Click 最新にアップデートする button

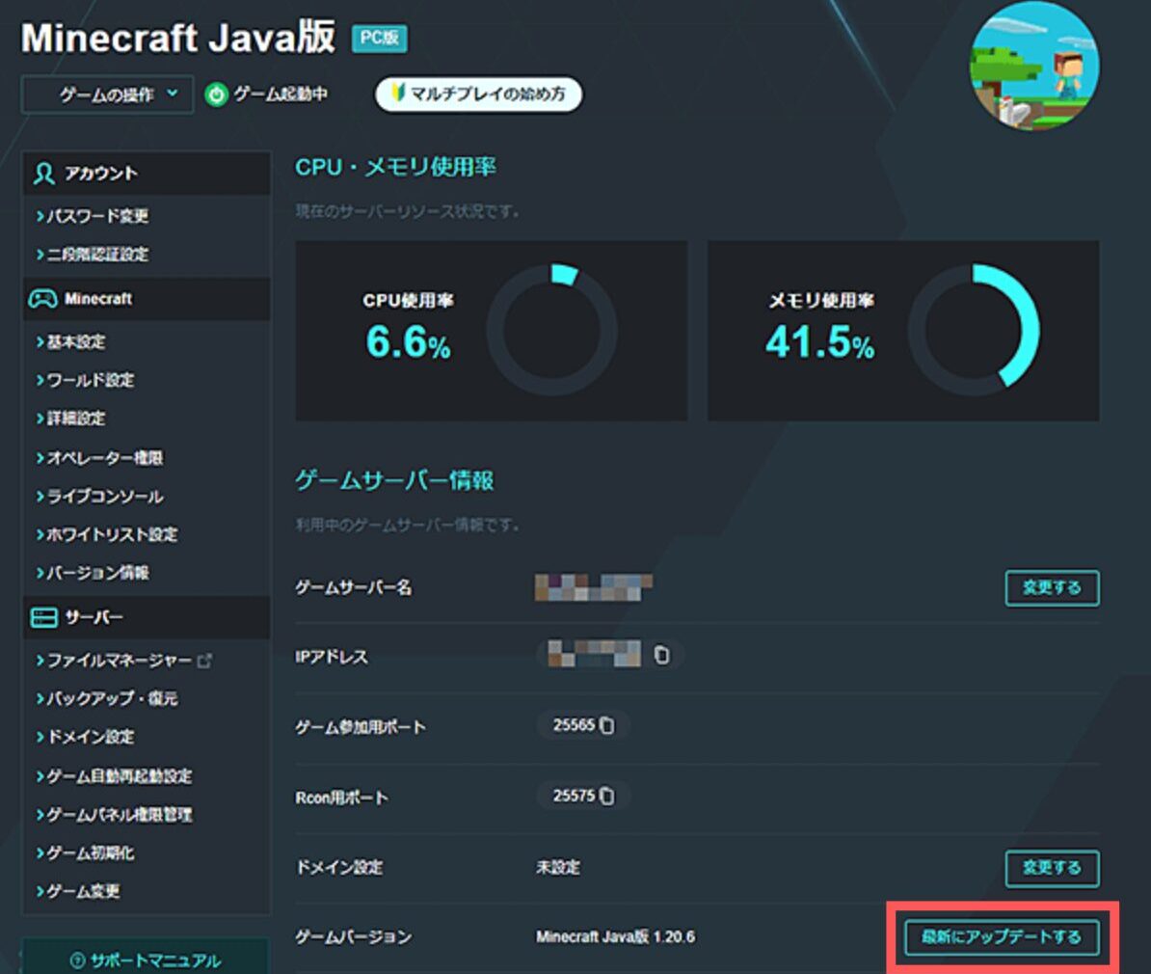[1002, 937]
